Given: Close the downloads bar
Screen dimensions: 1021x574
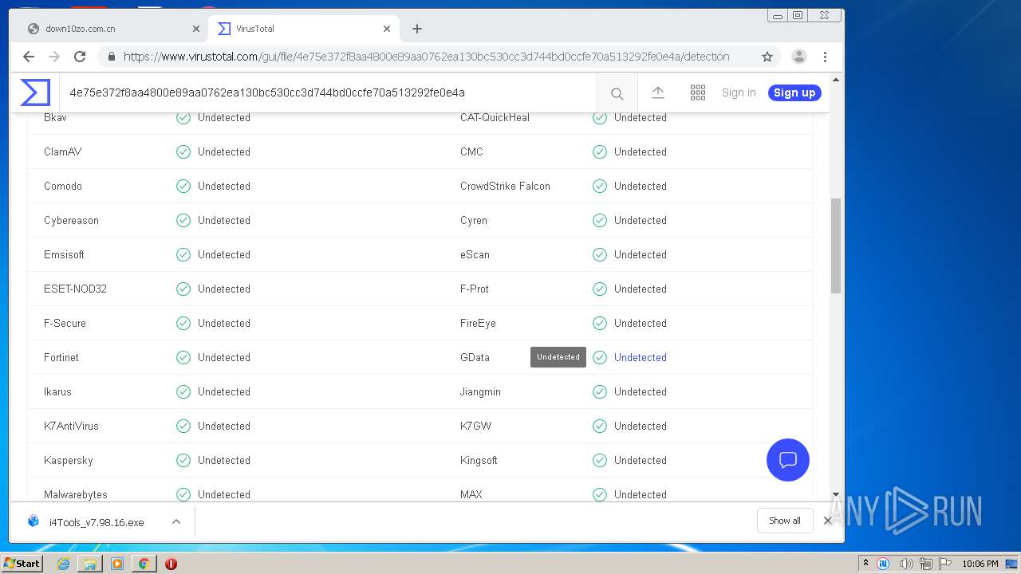Looking at the screenshot, I should tap(827, 521).
